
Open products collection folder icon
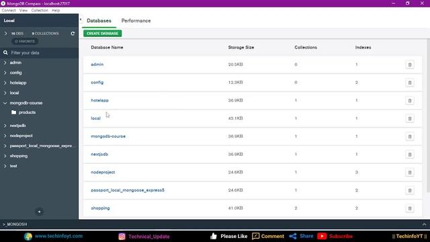coord(13,112)
